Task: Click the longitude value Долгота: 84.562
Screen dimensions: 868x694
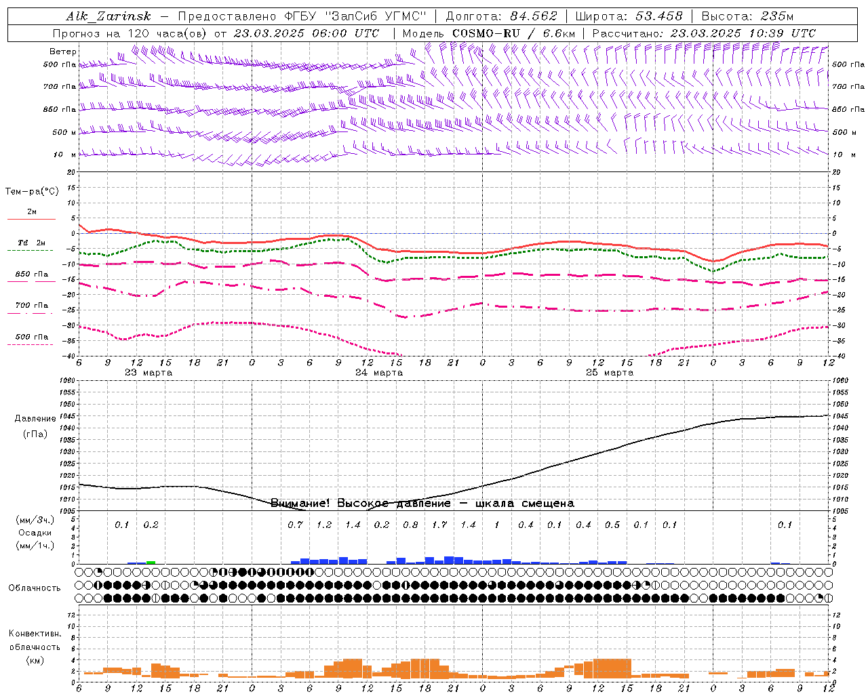Action: (x=501, y=16)
